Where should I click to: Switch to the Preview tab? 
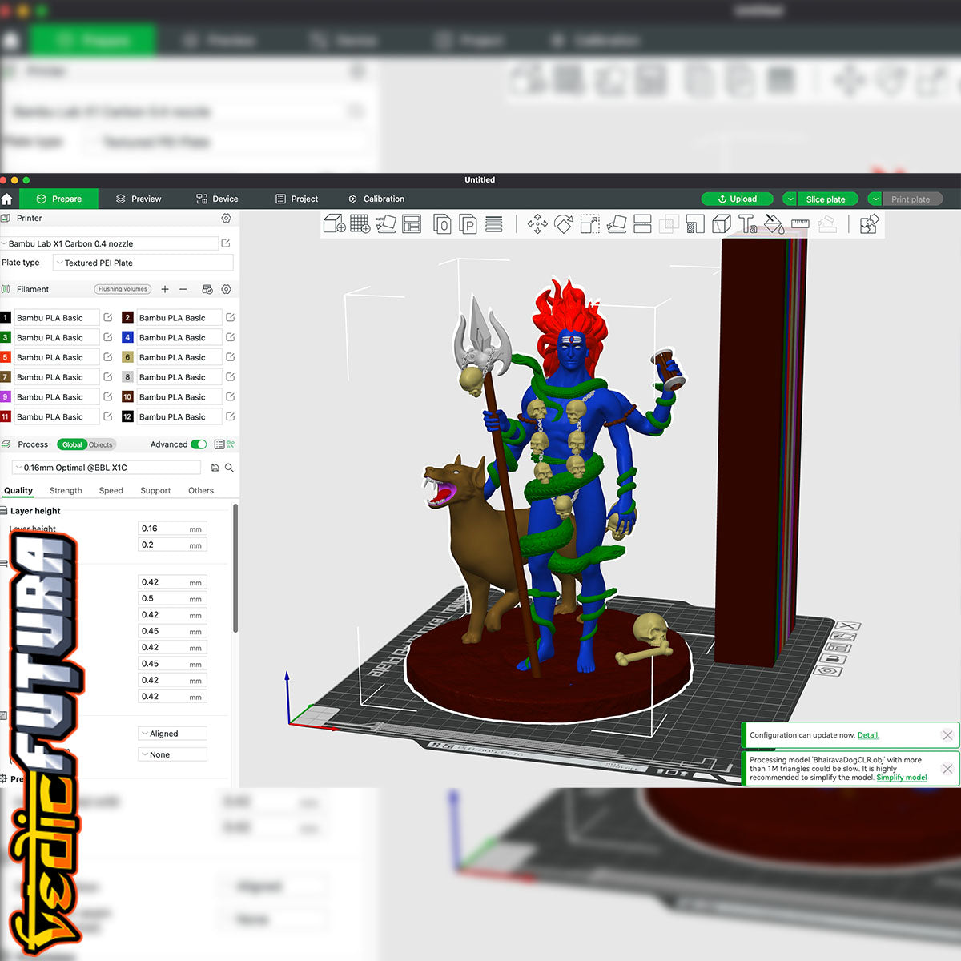[x=139, y=199]
